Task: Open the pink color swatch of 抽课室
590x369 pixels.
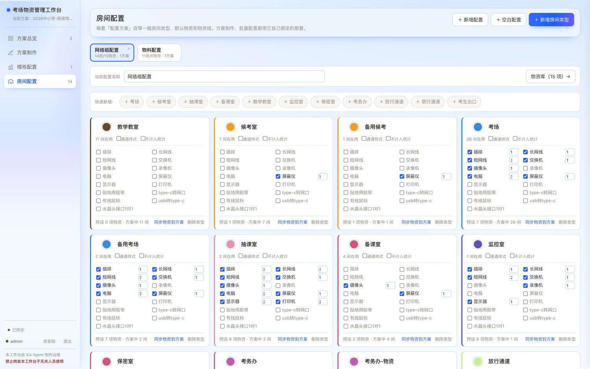Action: coord(230,244)
